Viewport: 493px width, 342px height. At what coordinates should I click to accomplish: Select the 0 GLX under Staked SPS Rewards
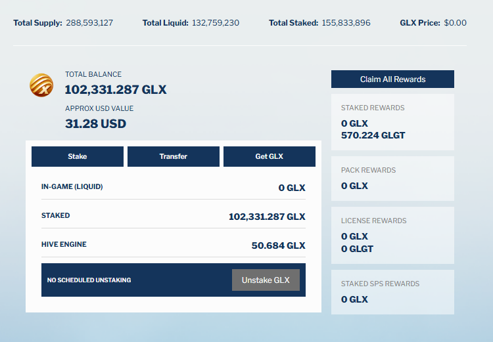(x=354, y=299)
